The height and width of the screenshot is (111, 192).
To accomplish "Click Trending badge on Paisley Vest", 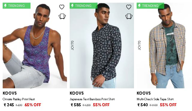I will pos(16,6).
